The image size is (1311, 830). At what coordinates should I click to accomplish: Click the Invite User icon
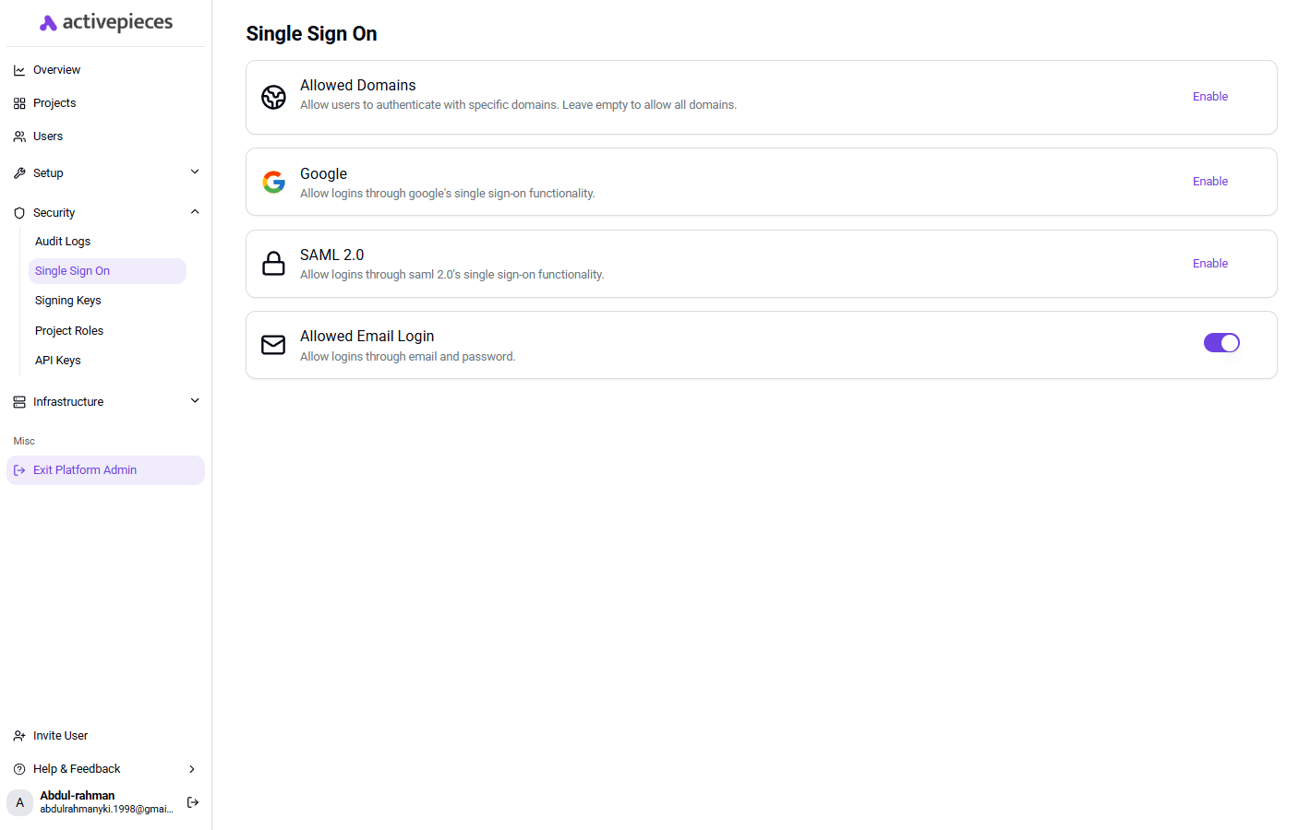click(x=18, y=735)
